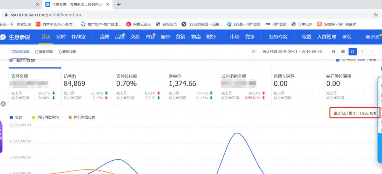Toggle the 同行同层平均 yellow legend swatch
The image size is (382, 174).
34,118
